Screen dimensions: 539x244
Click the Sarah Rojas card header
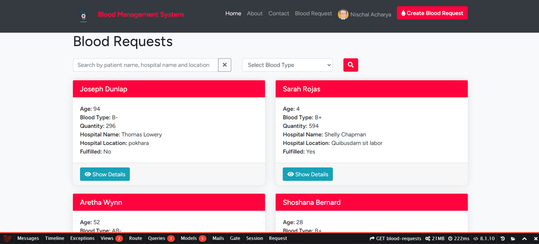click(x=372, y=89)
